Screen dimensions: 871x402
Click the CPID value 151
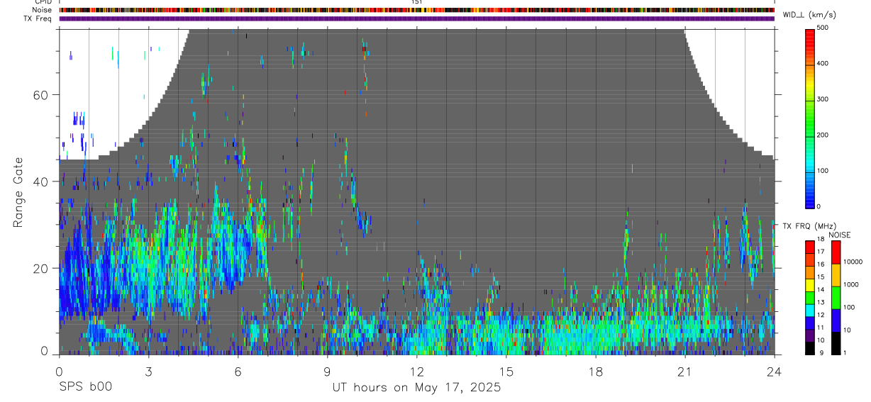pos(417,2)
